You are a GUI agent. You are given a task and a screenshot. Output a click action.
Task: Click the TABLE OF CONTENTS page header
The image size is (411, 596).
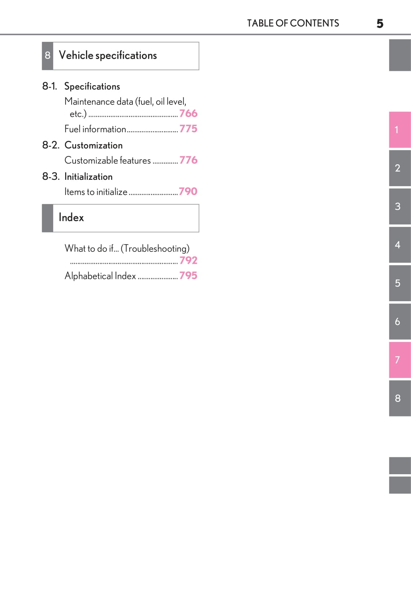293,23
